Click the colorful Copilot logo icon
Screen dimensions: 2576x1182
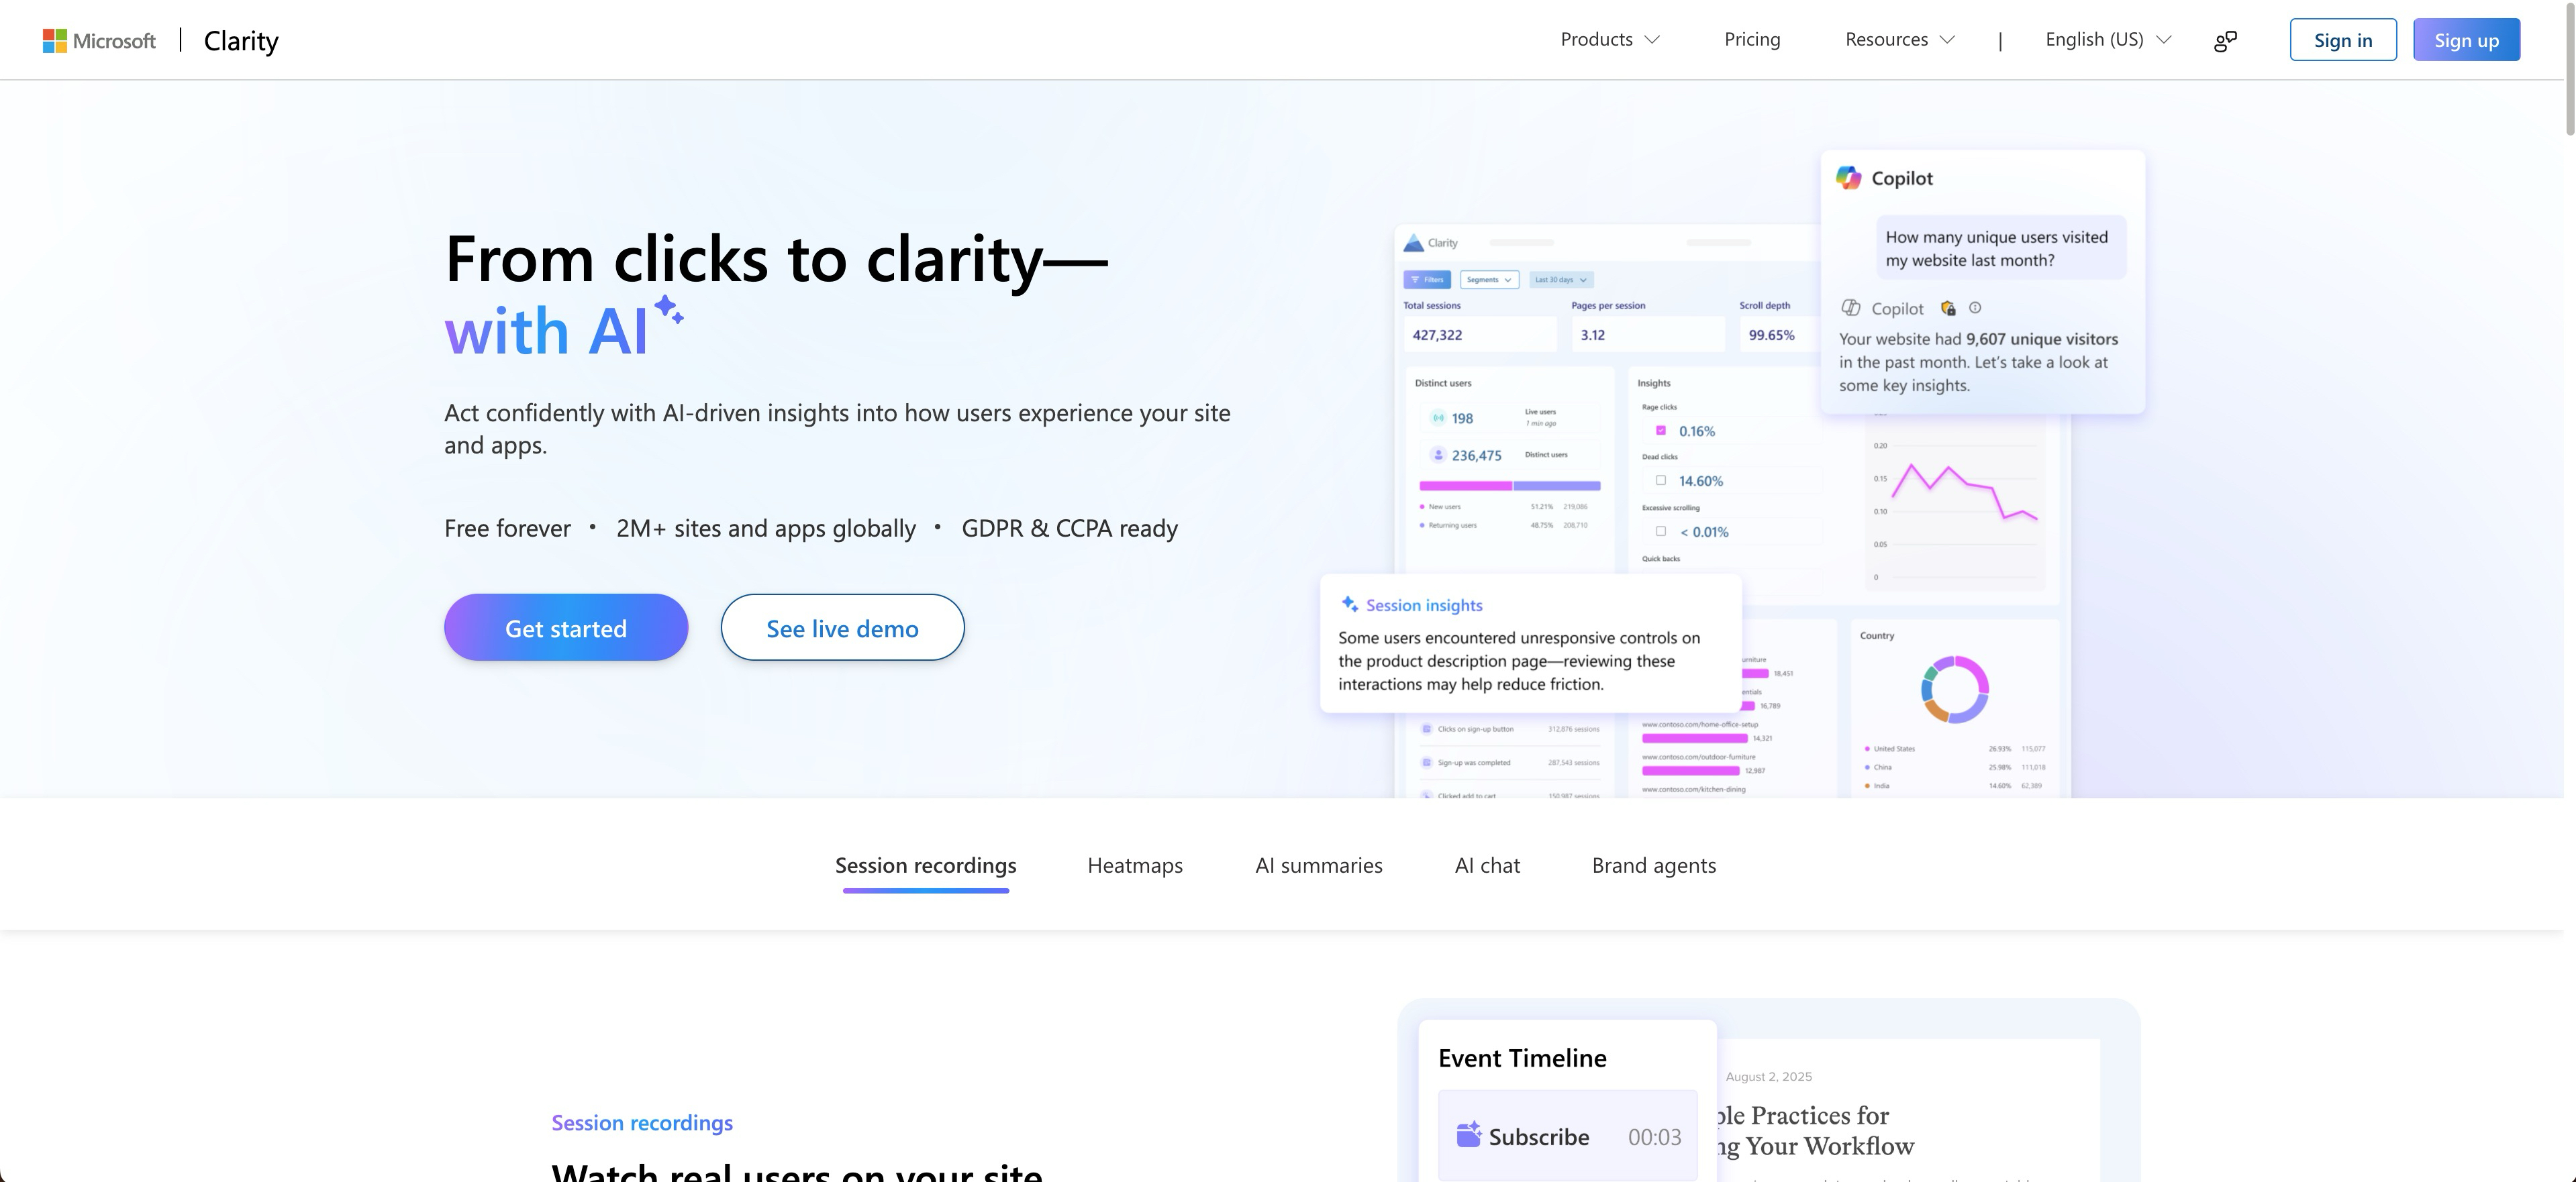1848,178
